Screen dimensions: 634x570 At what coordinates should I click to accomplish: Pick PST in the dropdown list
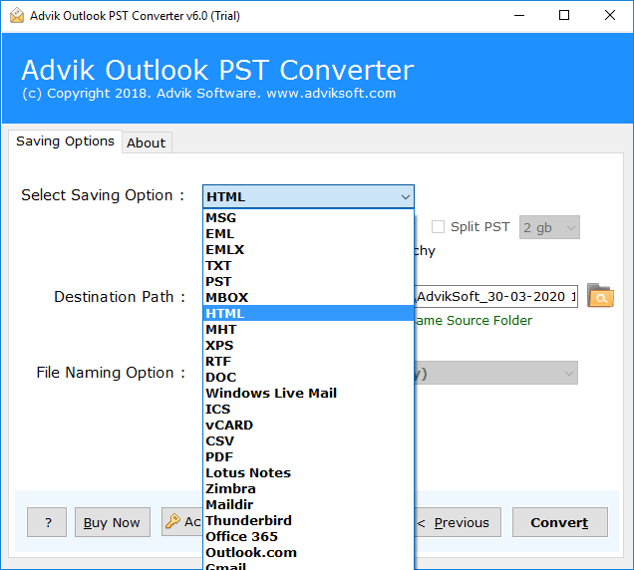[308, 281]
